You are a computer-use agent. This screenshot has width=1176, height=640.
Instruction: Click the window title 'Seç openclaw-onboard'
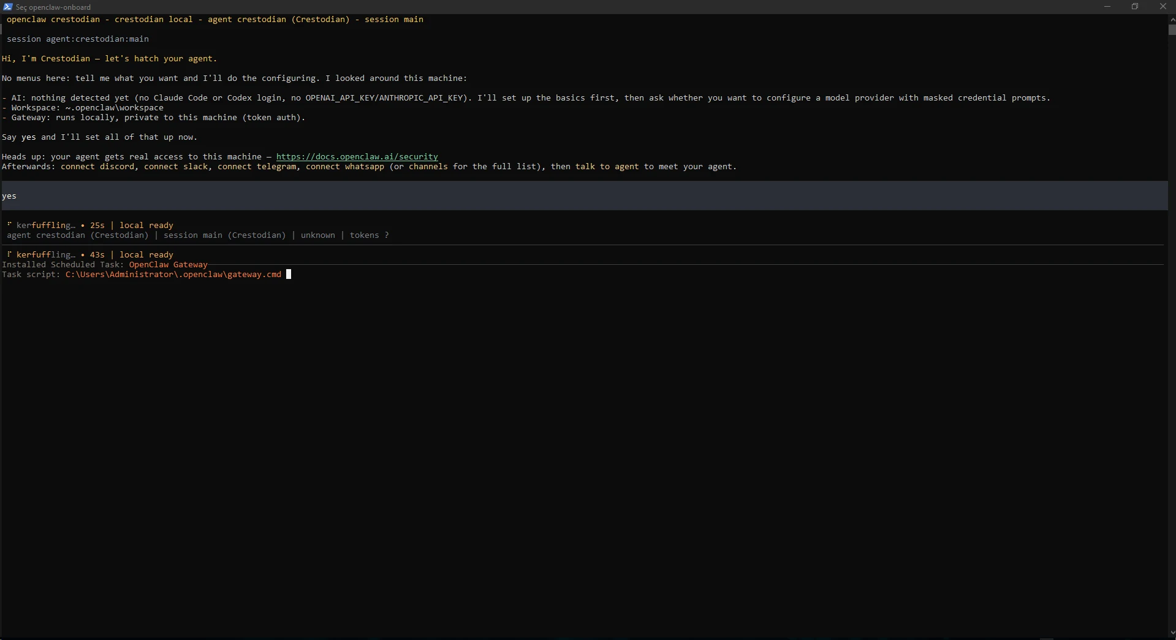[x=53, y=7]
